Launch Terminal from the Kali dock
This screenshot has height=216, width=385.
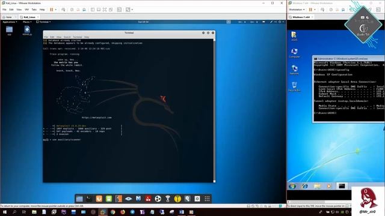click(89, 199)
